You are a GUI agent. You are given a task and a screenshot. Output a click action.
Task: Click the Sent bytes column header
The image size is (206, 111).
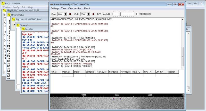coord(103,72)
